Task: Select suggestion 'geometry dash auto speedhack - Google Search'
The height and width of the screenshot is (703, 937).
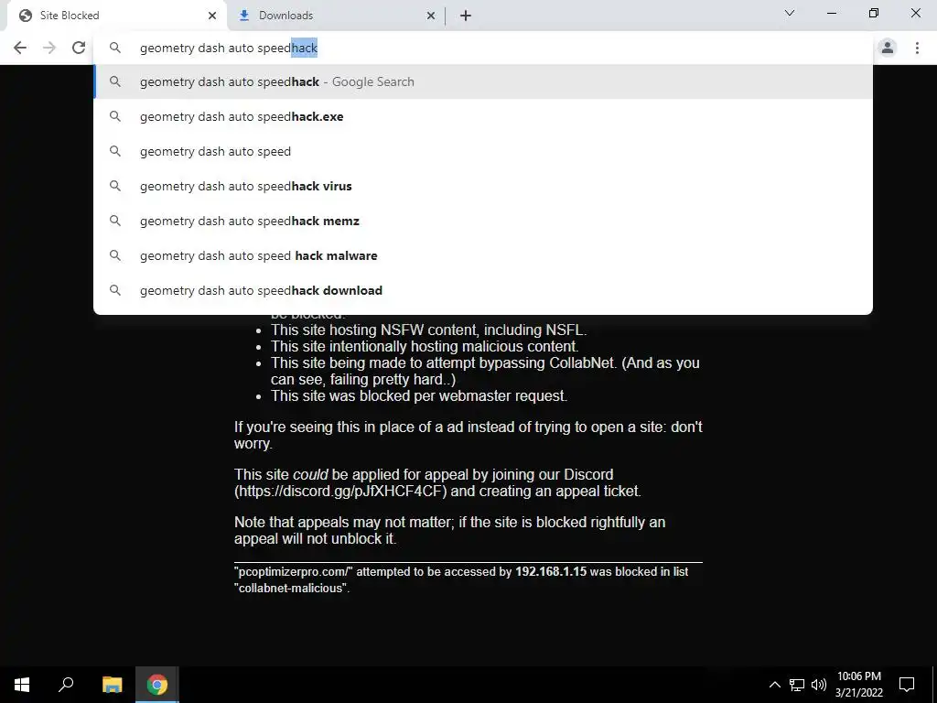Action: pos(483,81)
